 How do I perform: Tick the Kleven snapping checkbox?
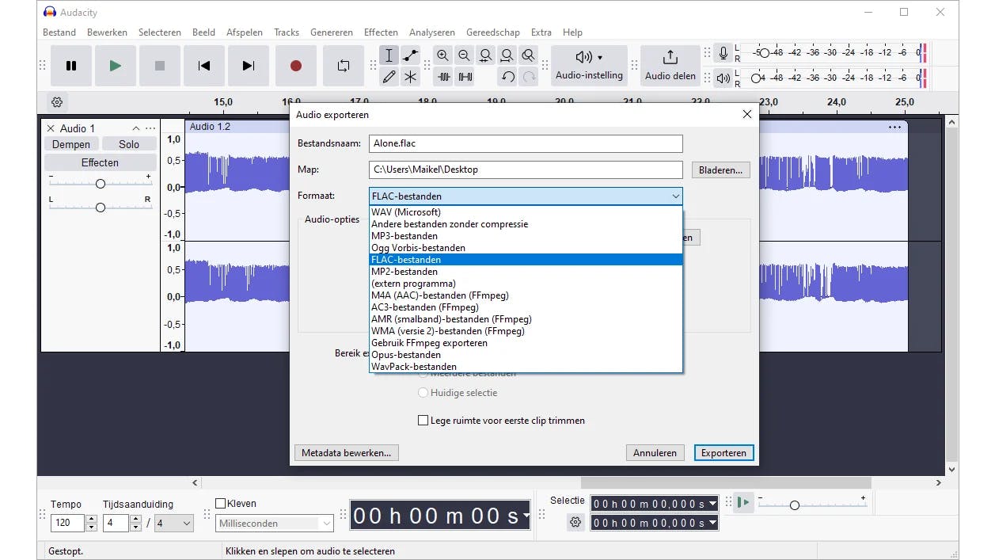(221, 504)
